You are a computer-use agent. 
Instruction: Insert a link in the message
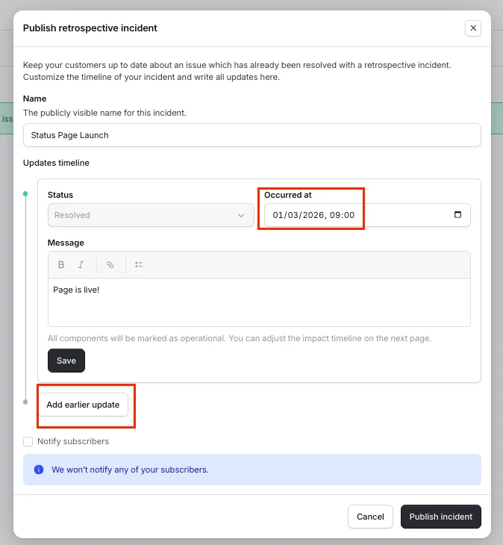click(x=110, y=265)
